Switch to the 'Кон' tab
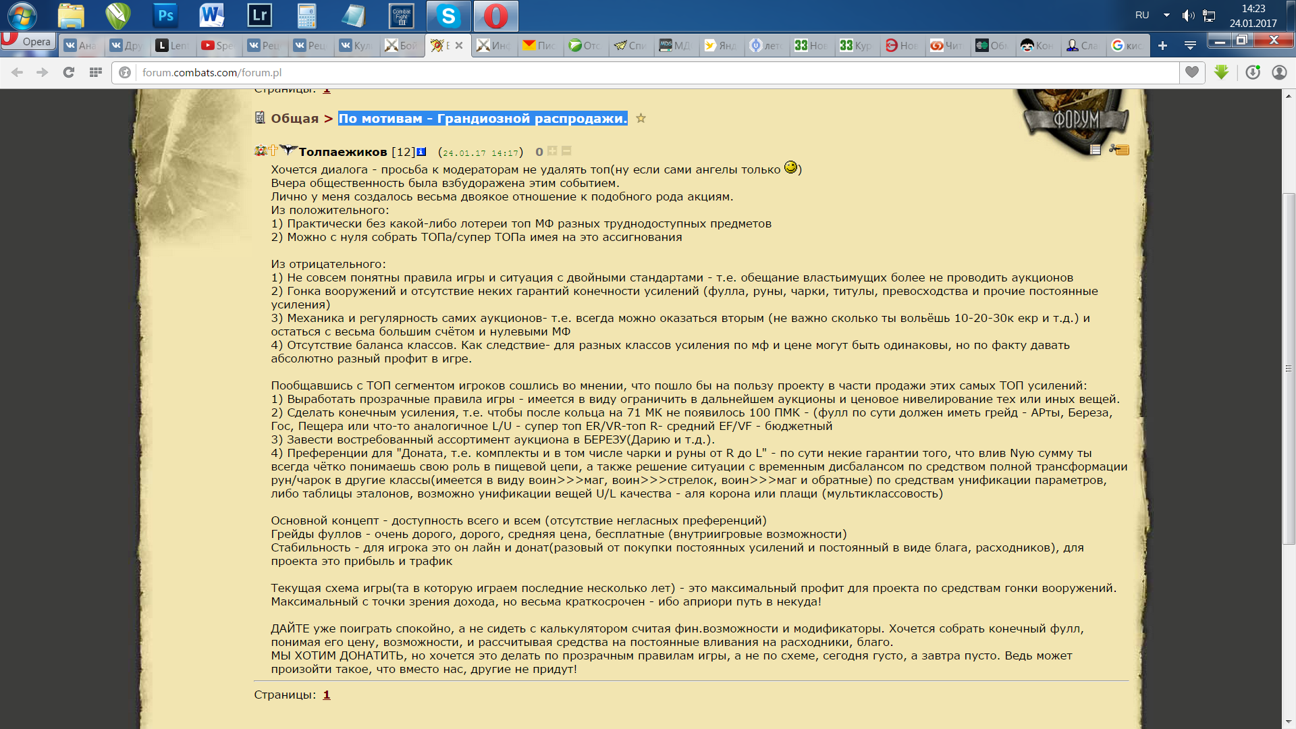This screenshot has width=1296, height=729. (1039, 45)
